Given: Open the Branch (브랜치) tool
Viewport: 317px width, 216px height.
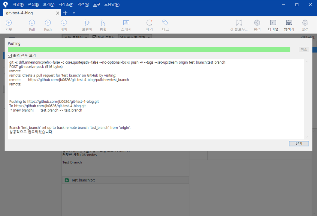Looking at the screenshot, I should pyautogui.click(x=87, y=25).
